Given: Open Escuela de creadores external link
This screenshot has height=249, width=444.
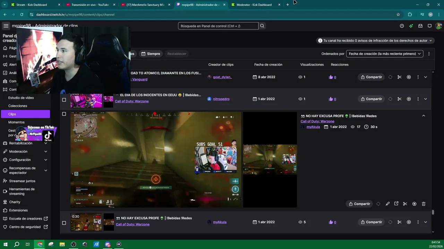Looking at the screenshot, I should tap(26, 219).
